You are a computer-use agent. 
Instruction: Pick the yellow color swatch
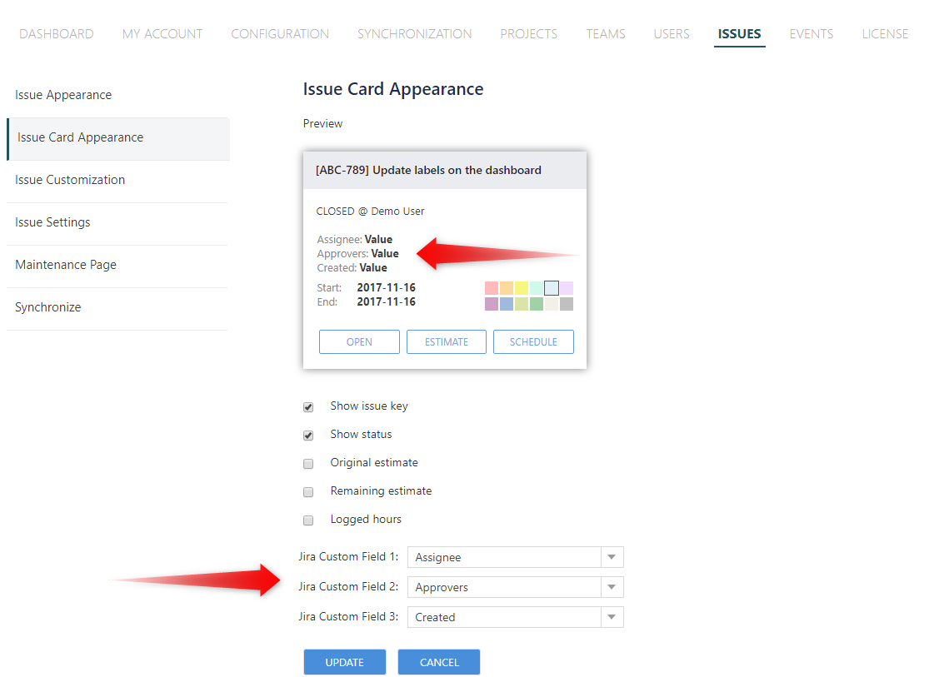click(x=522, y=288)
